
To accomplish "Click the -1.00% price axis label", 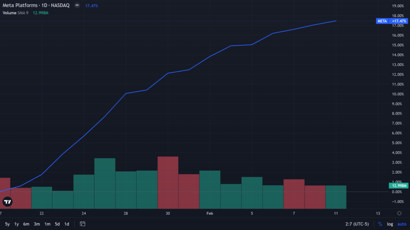I will (x=398, y=202).
